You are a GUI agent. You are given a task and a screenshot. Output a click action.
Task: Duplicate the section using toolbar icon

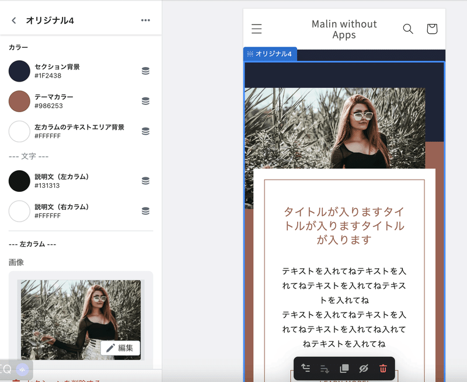tap(344, 369)
